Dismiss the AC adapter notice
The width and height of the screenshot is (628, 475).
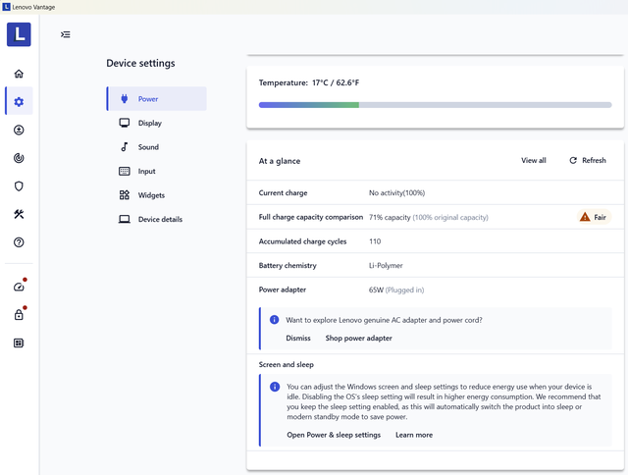pos(298,339)
